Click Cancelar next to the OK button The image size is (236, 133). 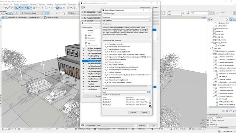[x=142, y=126]
